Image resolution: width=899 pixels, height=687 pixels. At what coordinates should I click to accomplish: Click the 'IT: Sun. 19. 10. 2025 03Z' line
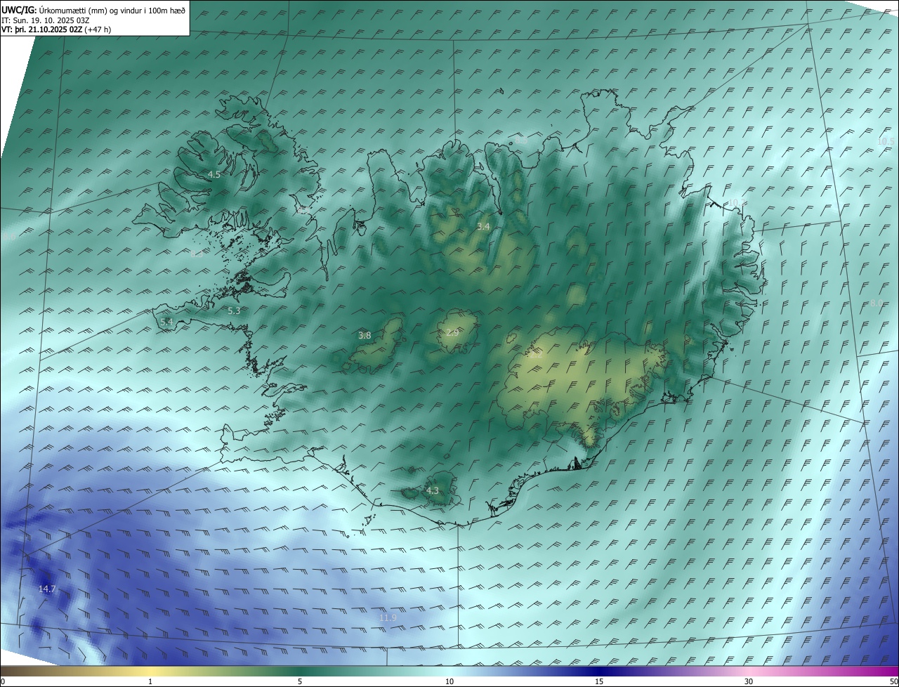45,20
